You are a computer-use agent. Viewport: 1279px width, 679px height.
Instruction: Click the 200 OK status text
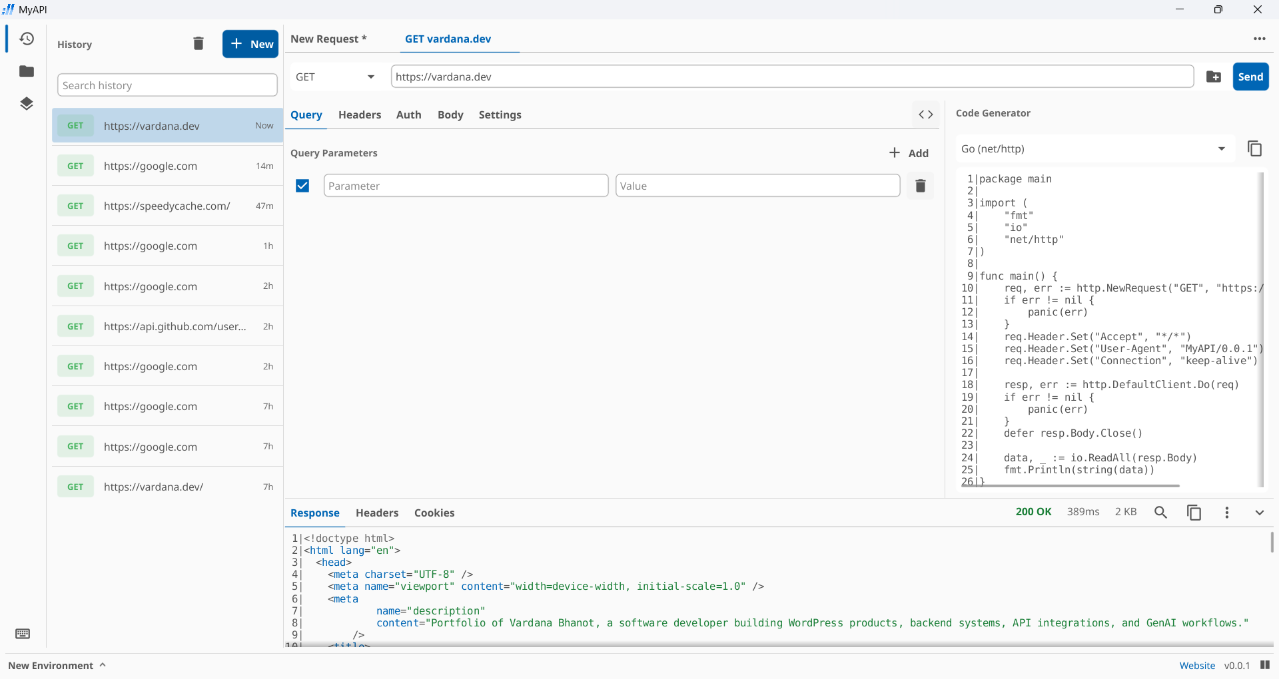pyautogui.click(x=1033, y=512)
